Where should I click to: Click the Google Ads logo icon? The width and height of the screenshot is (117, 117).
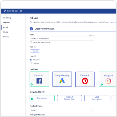pos(62,81)
